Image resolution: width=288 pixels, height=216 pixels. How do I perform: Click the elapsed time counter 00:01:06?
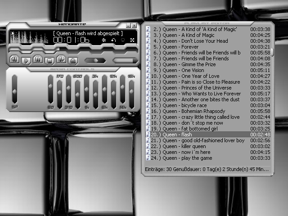coord(71,40)
